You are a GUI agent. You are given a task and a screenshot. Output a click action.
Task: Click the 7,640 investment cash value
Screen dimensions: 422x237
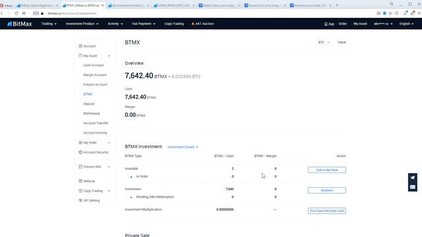[x=229, y=189]
